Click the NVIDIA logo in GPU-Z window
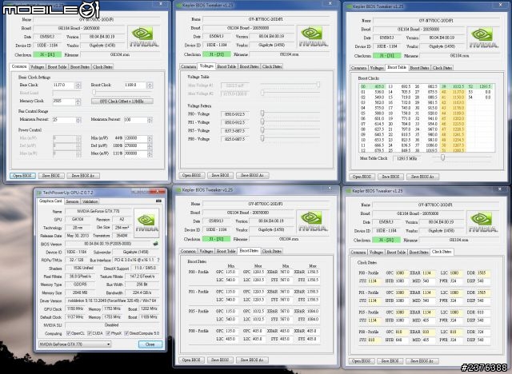This screenshot has height=374, width=512. coord(146,223)
